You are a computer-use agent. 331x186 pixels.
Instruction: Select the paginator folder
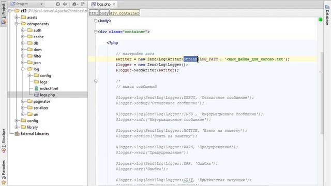coord(42,101)
